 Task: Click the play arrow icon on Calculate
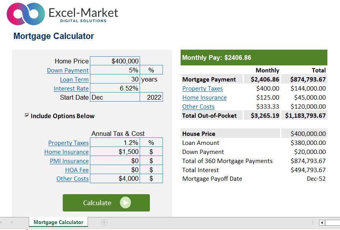click(x=125, y=203)
